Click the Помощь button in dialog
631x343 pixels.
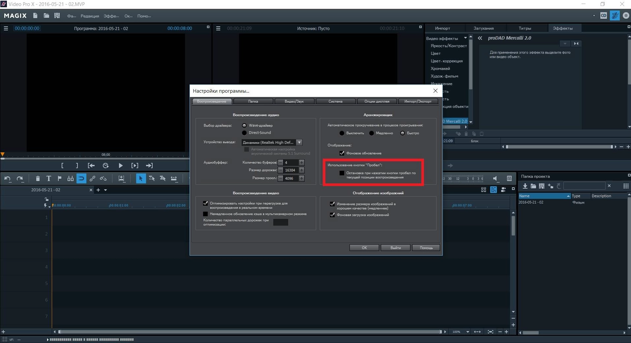tap(426, 248)
